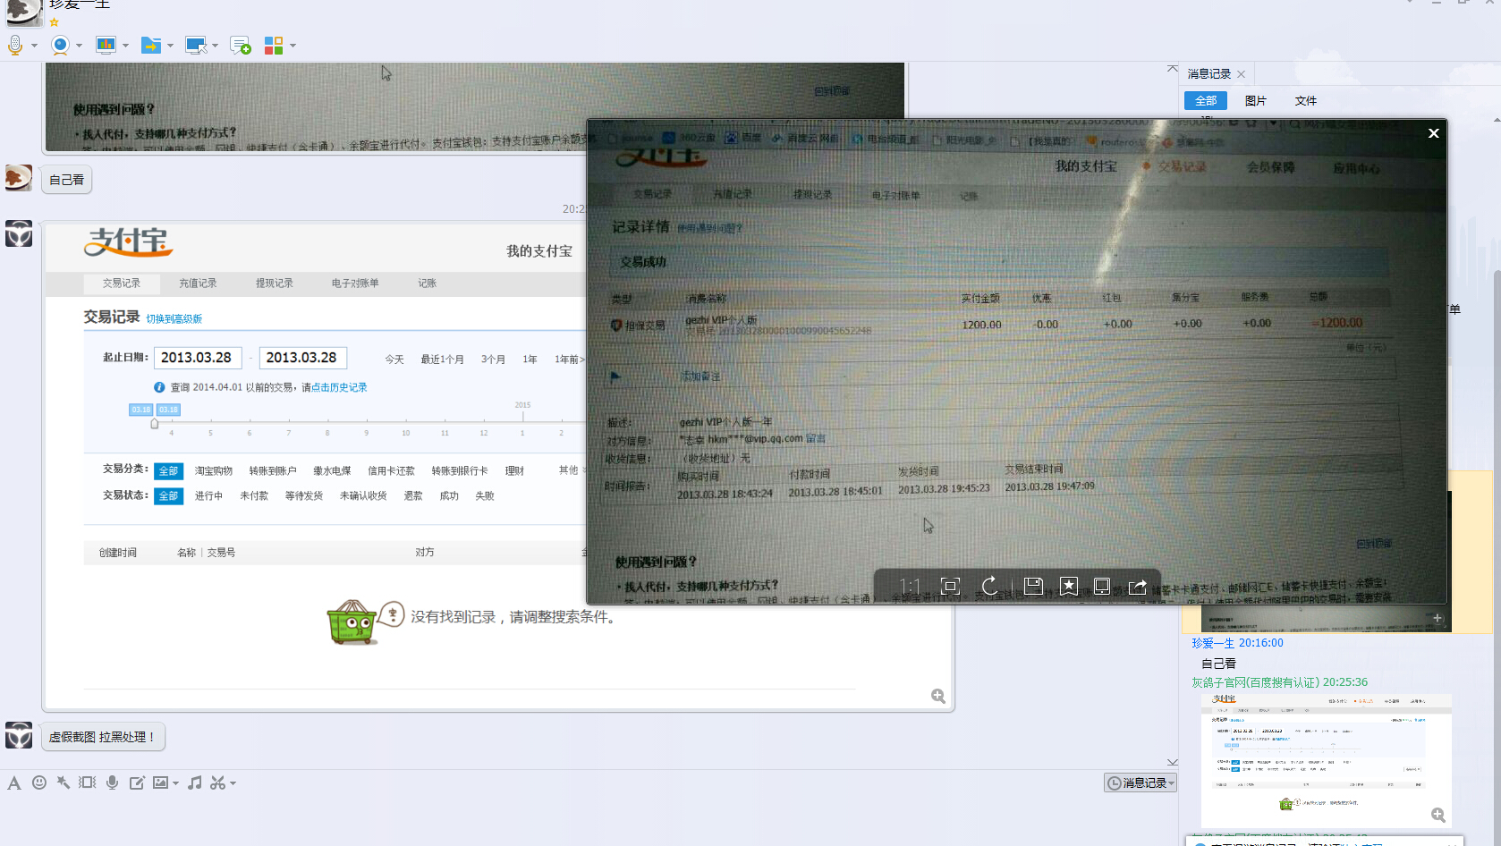Click the '自己看' chat message bubble

click(67, 180)
